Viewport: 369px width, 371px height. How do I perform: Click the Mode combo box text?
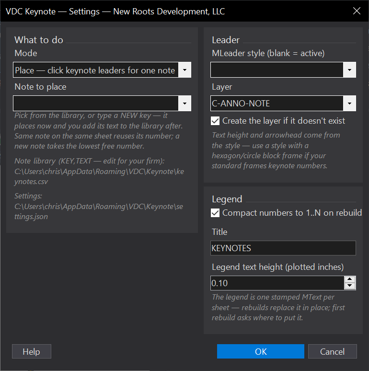coord(95,70)
